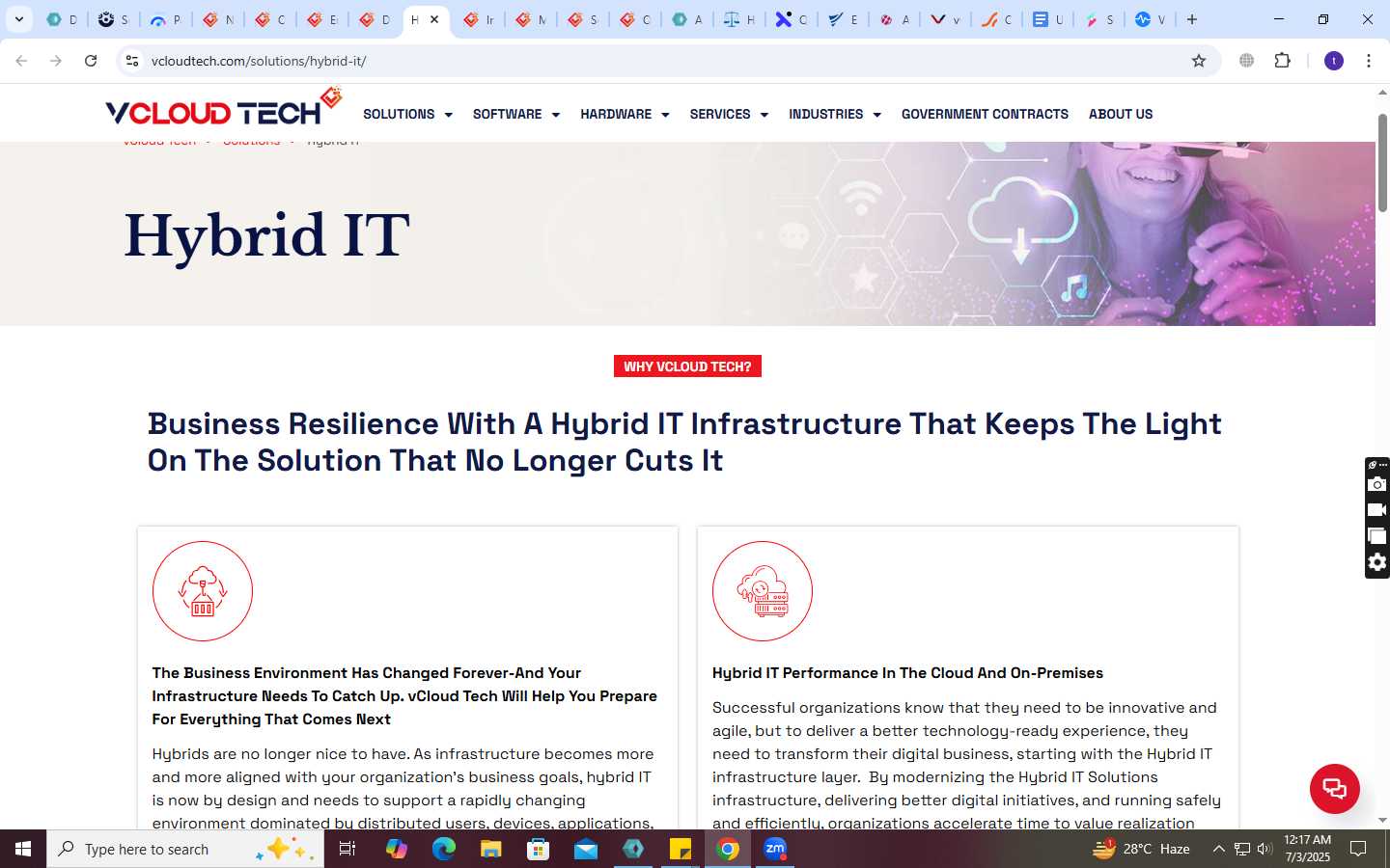Show hidden system tray icons
This screenshot has height=868, width=1390.
[x=1218, y=849]
